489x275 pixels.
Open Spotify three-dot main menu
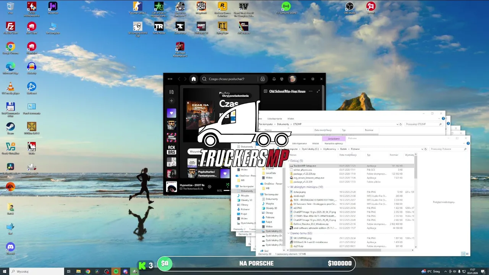(x=170, y=79)
